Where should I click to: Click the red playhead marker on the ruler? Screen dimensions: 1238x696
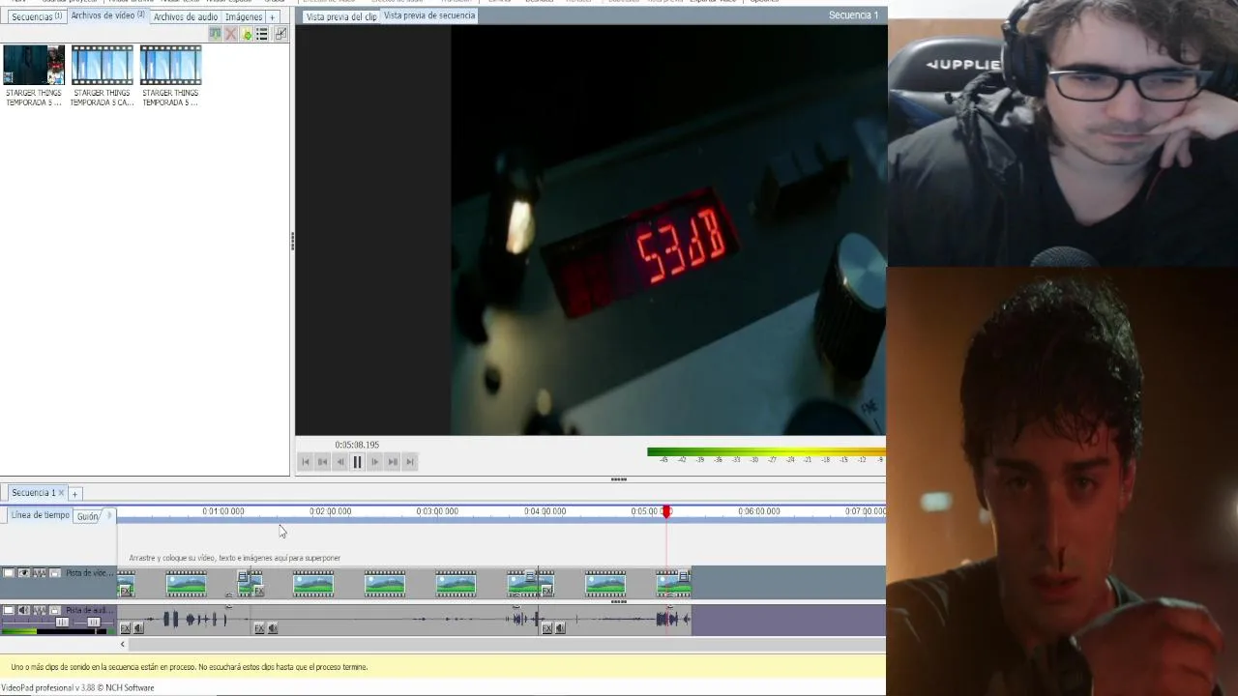666,511
